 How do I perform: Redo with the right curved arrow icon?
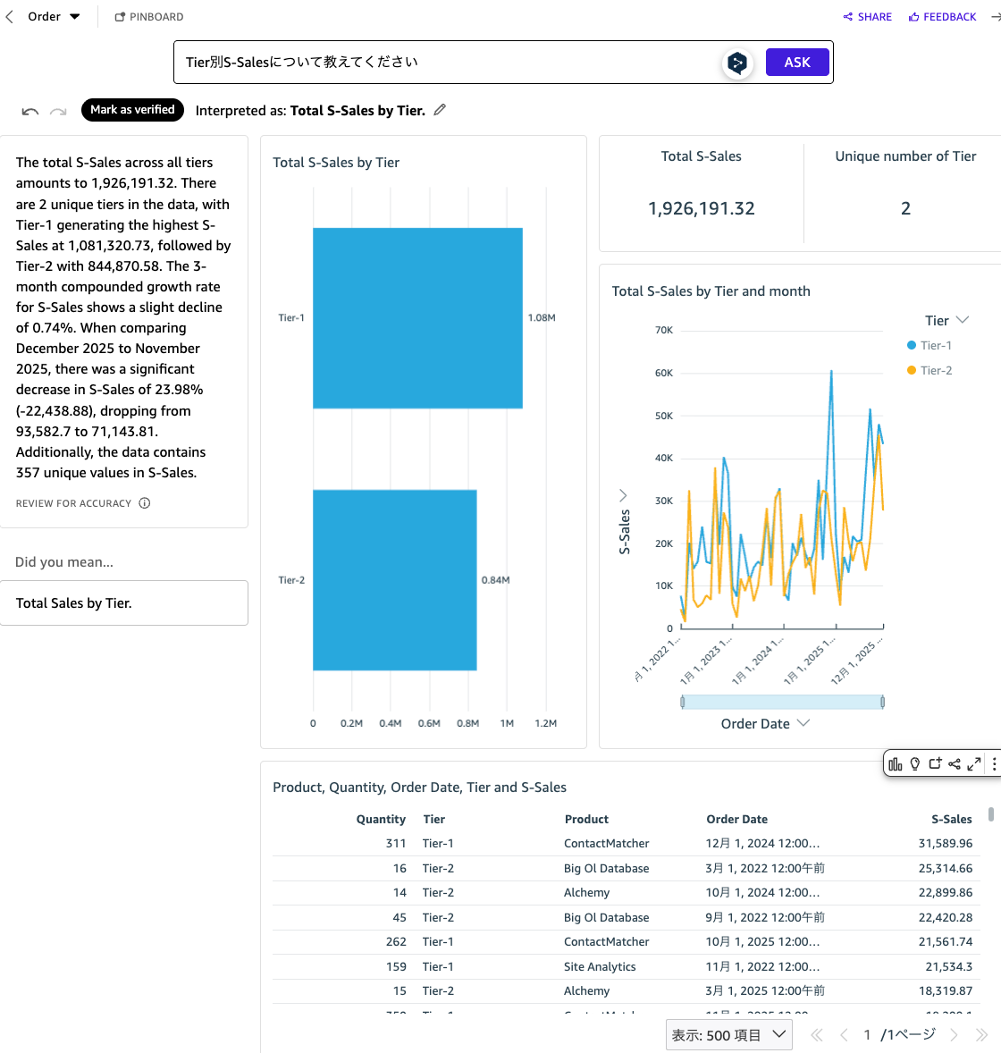pyautogui.click(x=58, y=110)
